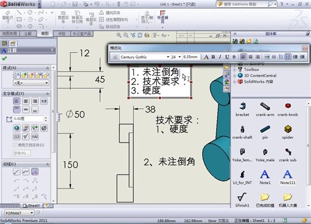Toggle Bold in the formatting toolbar
The height and width of the screenshot is (224, 311).
pyautogui.click(x=213, y=57)
